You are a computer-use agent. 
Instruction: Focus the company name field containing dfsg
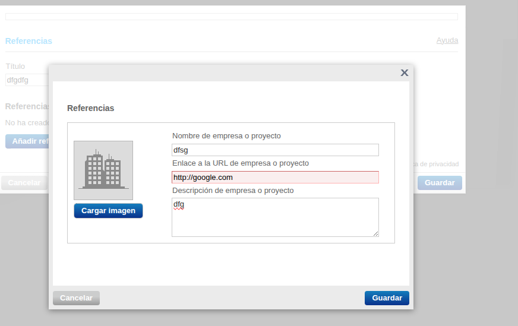point(275,150)
